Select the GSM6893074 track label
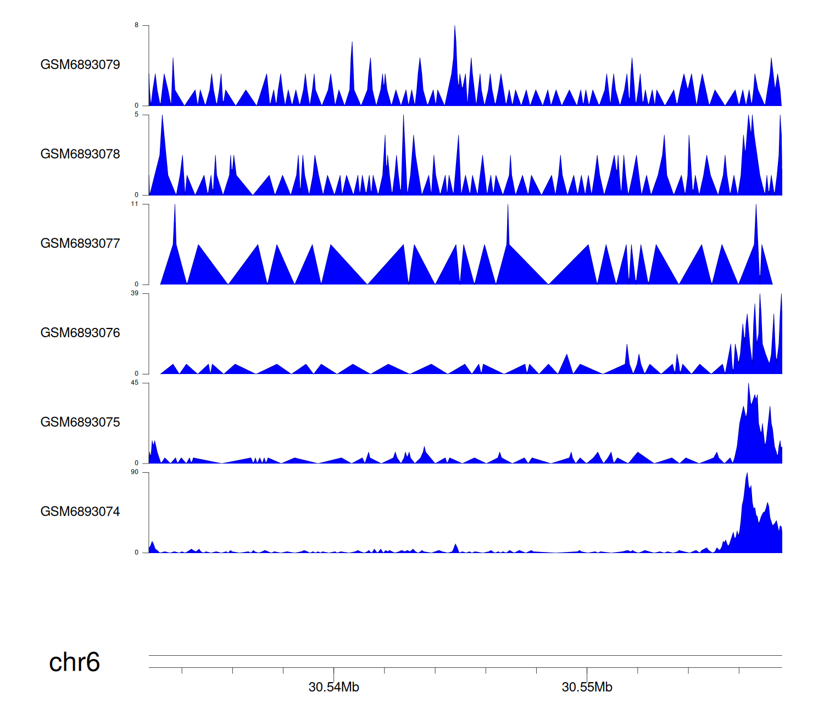 (x=80, y=512)
